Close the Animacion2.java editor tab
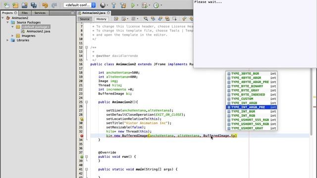Viewport: 317px width, 178px height. click(x=108, y=13)
